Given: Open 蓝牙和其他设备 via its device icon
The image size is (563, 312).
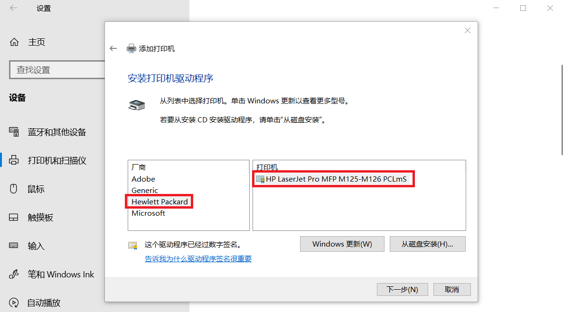Looking at the screenshot, I should click(14, 132).
